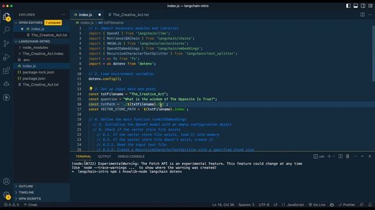Close the terminal panel
The height and width of the screenshot is (210, 375).
tap(370, 156)
